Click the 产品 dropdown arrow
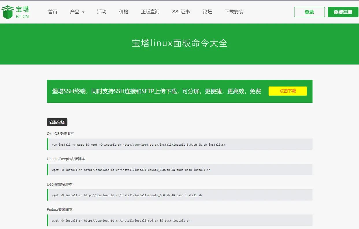Viewport: 359px width, 229px height. tap(83, 12)
